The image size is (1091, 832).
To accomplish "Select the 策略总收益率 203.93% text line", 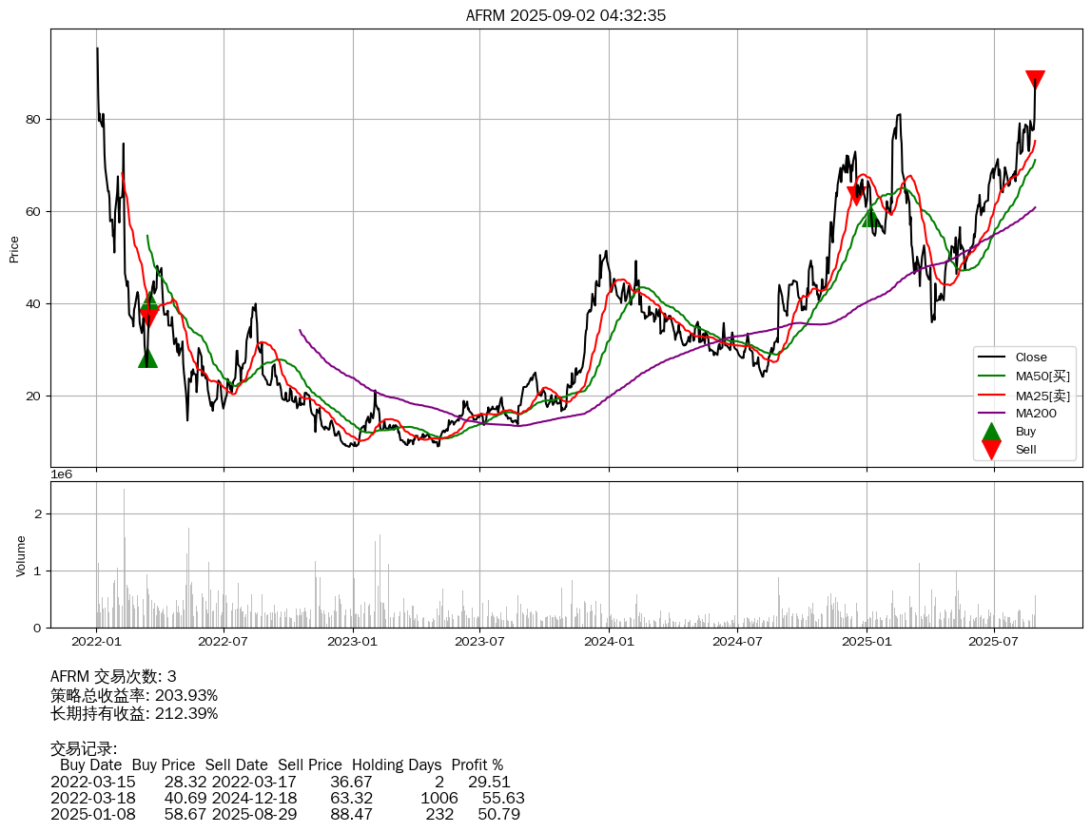I will 134,695.
